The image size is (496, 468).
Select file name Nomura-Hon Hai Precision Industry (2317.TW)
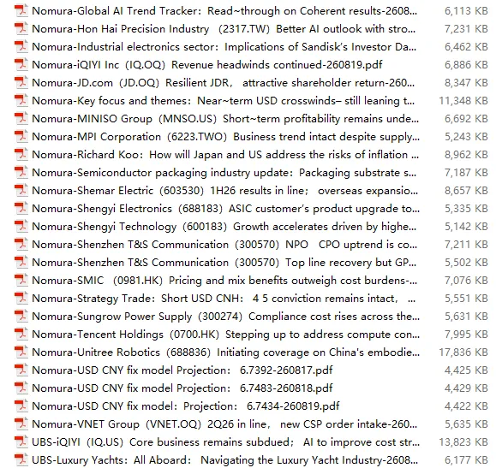pyautogui.click(x=224, y=29)
